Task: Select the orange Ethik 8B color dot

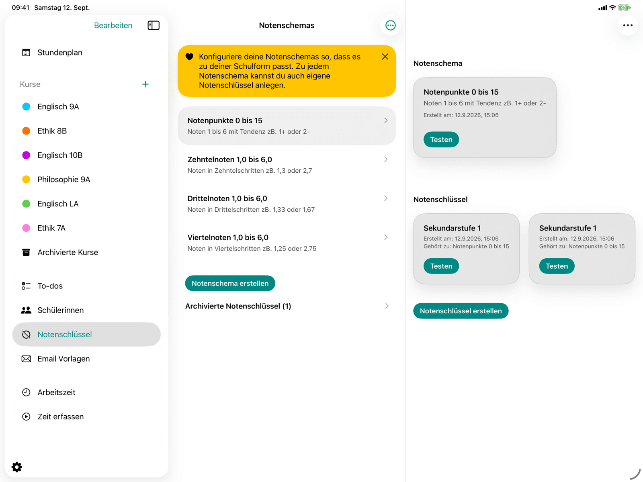Action: pos(26,131)
